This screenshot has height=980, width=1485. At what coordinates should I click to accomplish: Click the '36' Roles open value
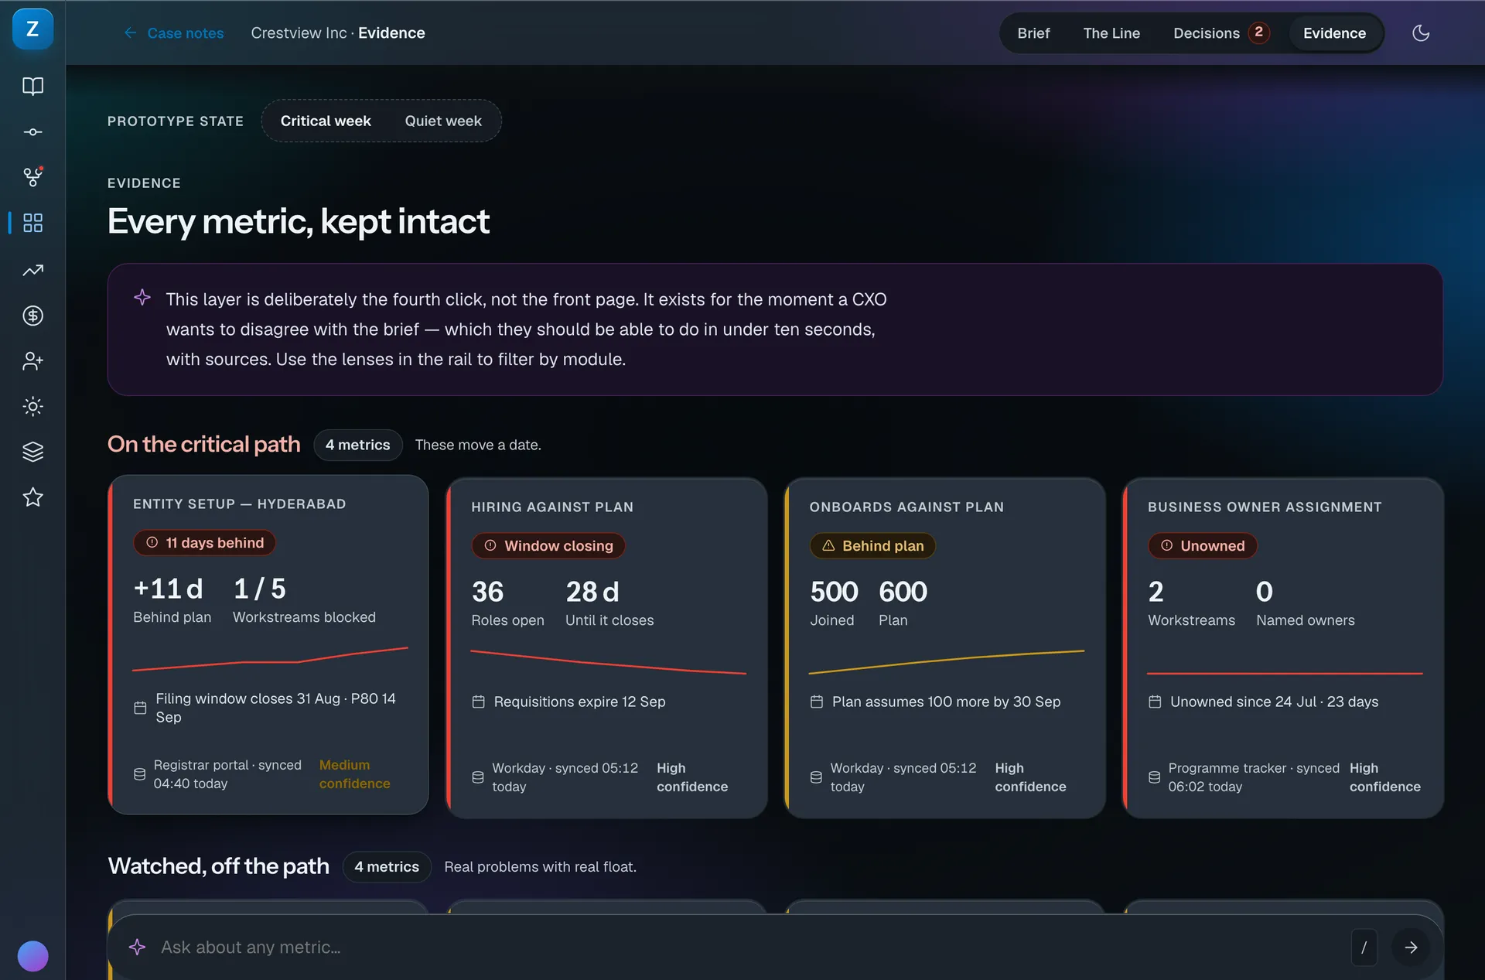click(487, 592)
